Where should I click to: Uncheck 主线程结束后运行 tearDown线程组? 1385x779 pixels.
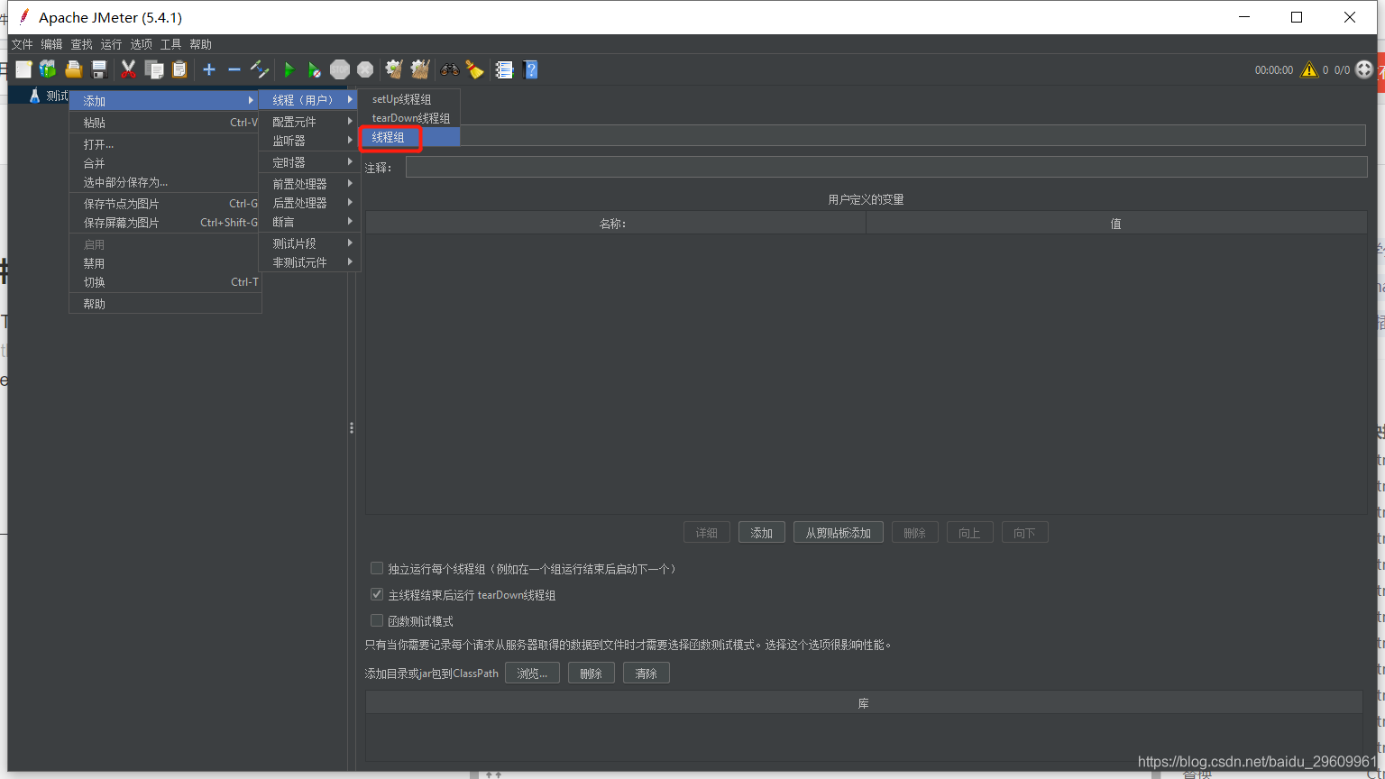click(x=376, y=594)
